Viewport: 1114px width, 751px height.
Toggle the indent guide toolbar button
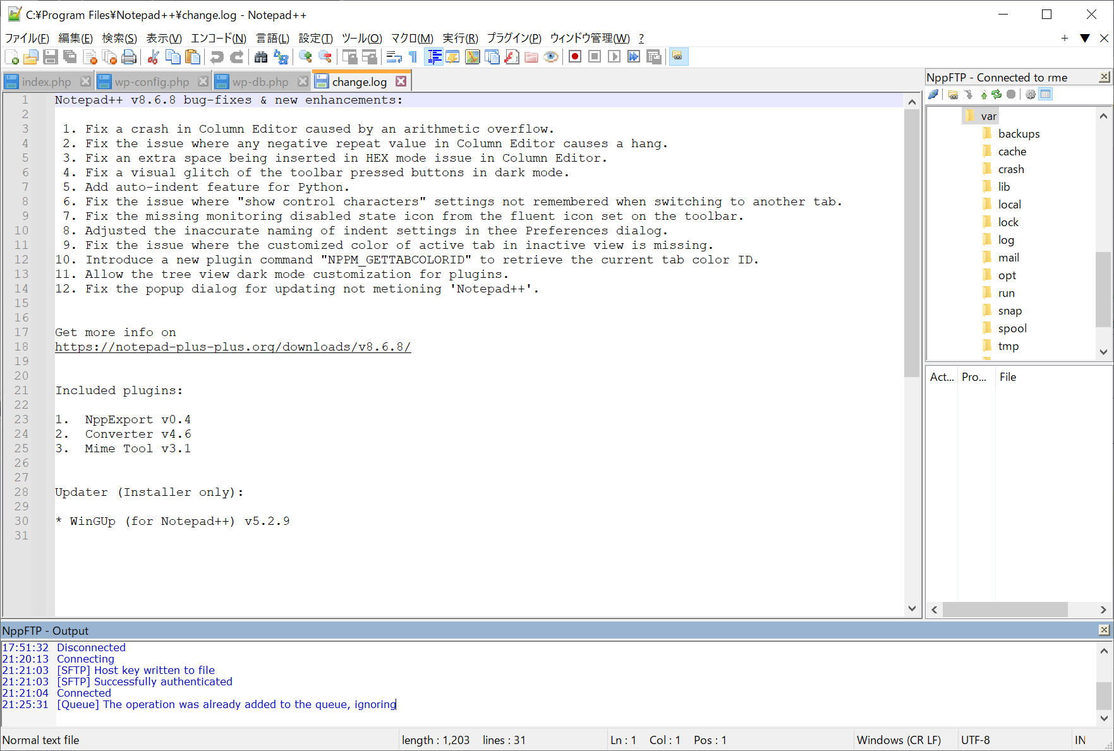tap(433, 57)
